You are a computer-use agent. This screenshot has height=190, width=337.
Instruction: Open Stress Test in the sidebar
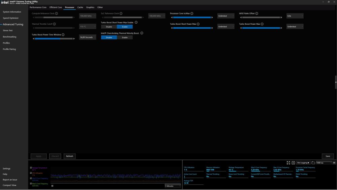8,30
